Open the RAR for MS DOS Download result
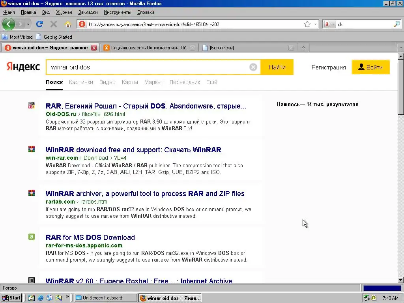 coord(90,238)
